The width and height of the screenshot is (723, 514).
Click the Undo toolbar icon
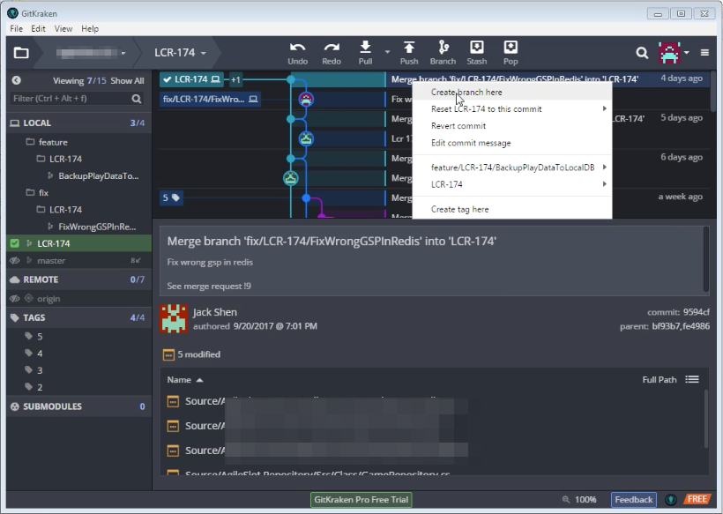(297, 48)
